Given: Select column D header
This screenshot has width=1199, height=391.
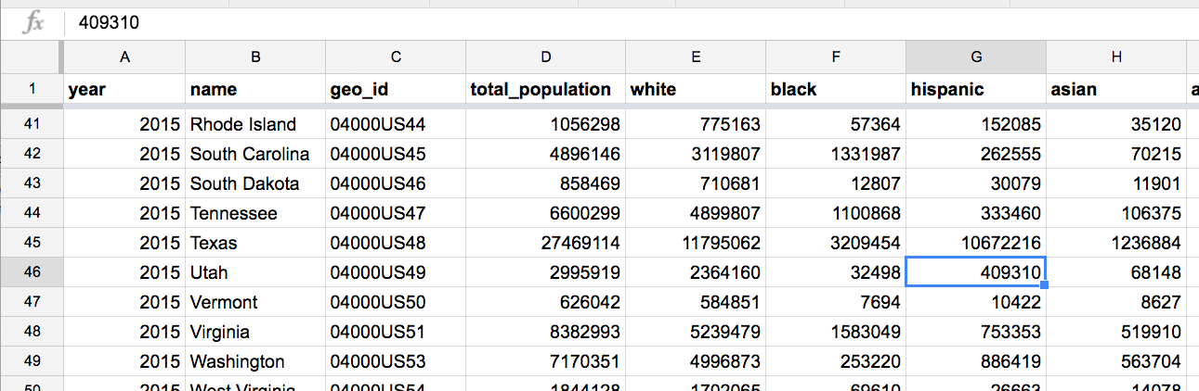Looking at the screenshot, I should click(546, 57).
